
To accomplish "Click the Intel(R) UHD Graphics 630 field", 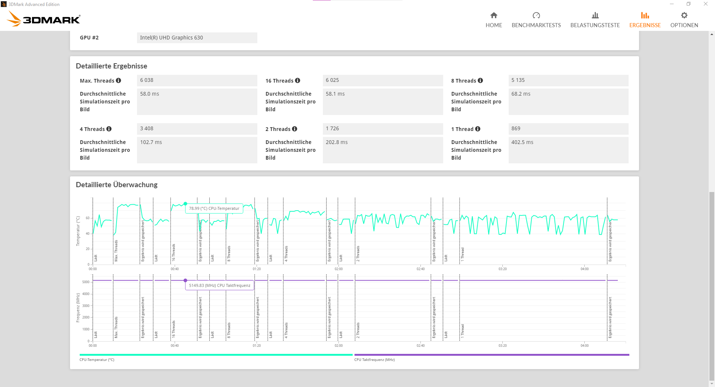I will 197,38.
